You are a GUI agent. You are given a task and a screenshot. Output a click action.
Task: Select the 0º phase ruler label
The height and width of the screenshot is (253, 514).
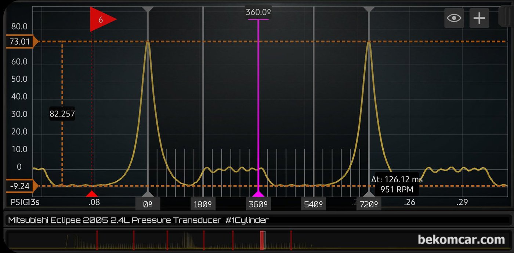(148, 204)
